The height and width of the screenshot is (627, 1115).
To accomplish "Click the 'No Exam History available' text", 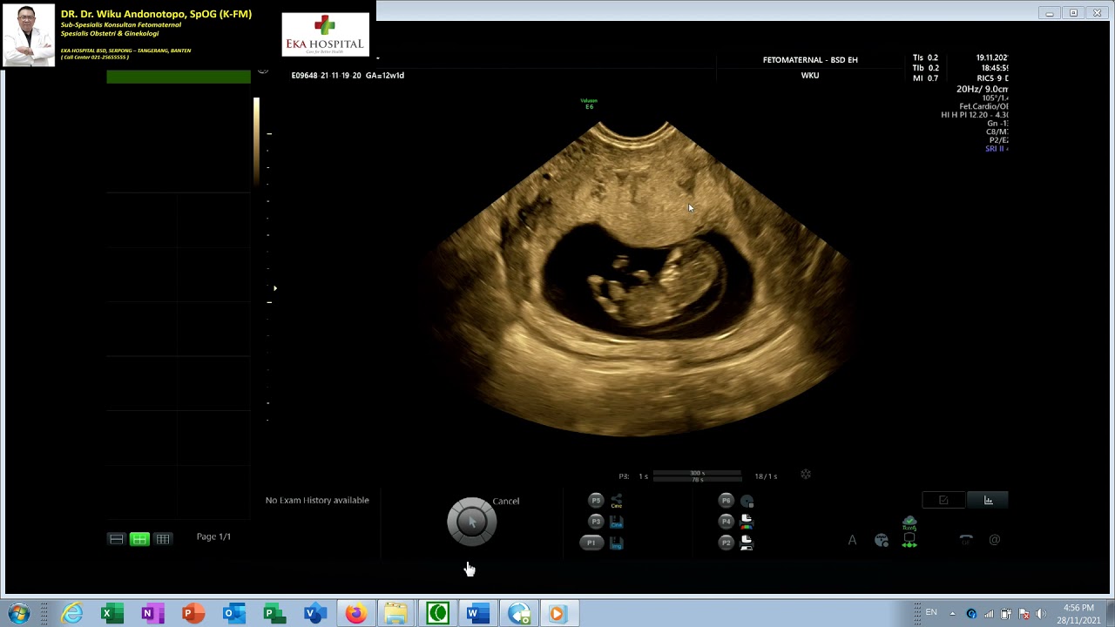I will point(317,500).
